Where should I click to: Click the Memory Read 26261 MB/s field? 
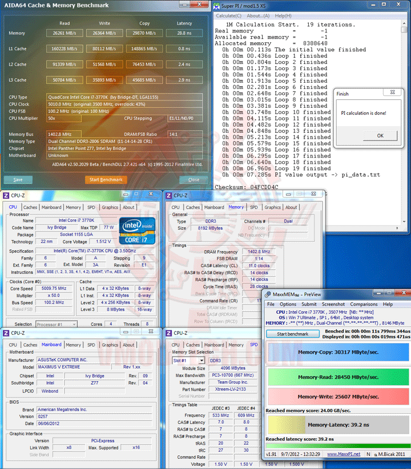point(65,33)
